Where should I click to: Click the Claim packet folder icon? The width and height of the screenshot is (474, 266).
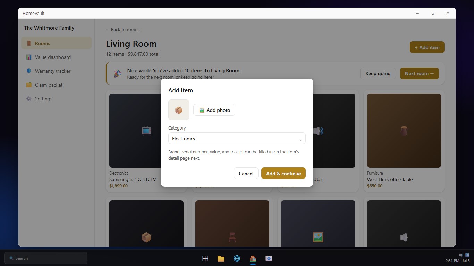tap(29, 85)
